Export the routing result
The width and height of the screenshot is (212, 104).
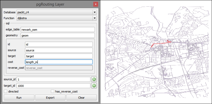[50, 98]
